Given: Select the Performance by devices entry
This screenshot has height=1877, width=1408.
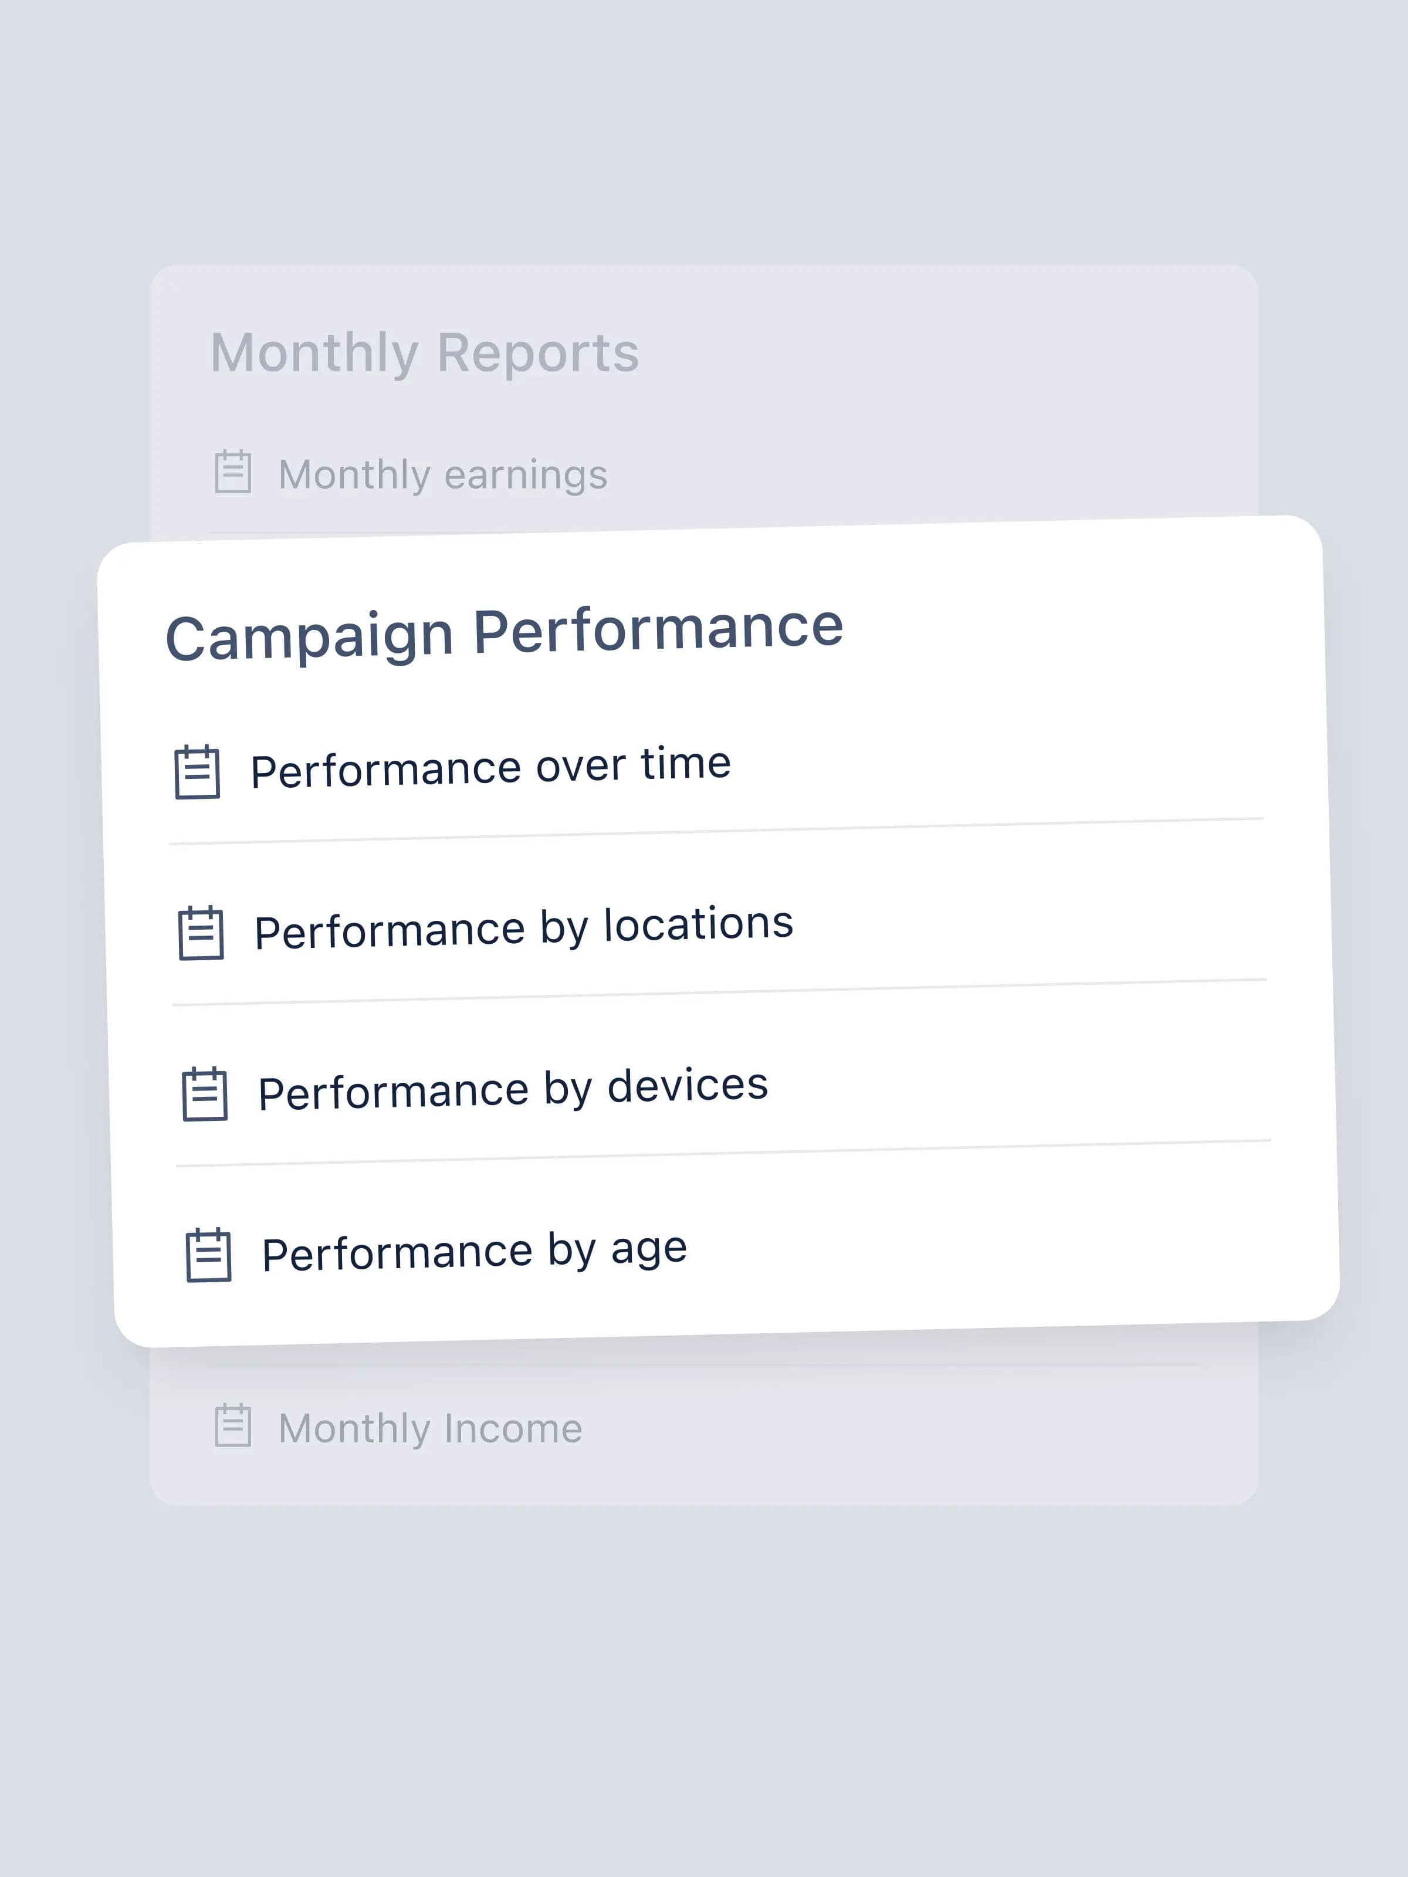Looking at the screenshot, I should [x=513, y=1089].
